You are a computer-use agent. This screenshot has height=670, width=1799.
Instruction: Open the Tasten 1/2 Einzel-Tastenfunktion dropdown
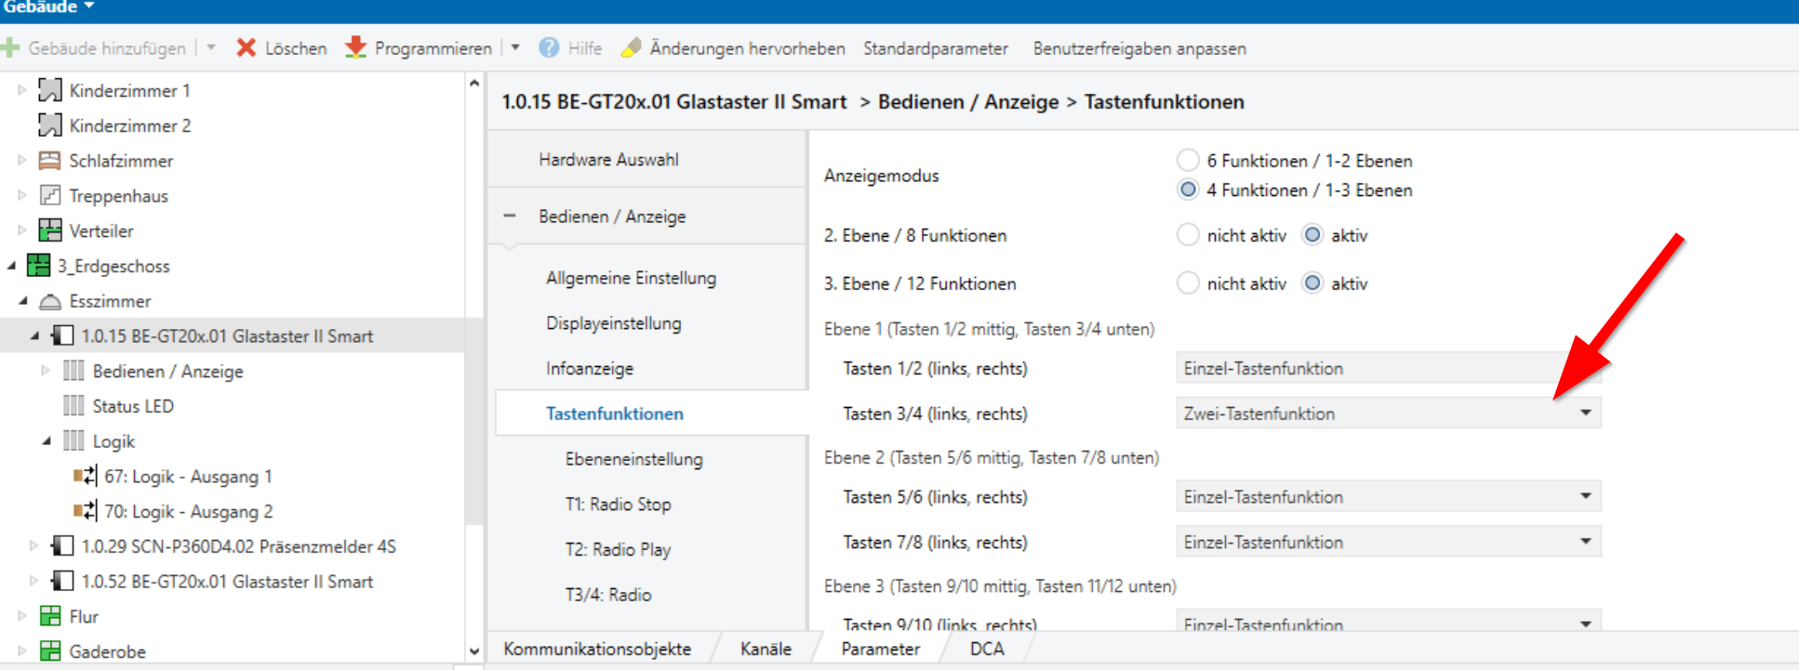(1389, 368)
